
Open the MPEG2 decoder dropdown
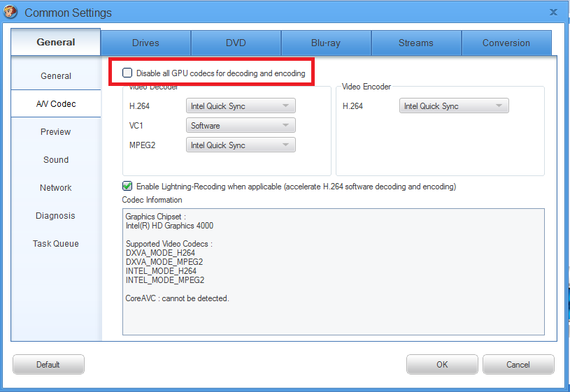tap(241, 145)
